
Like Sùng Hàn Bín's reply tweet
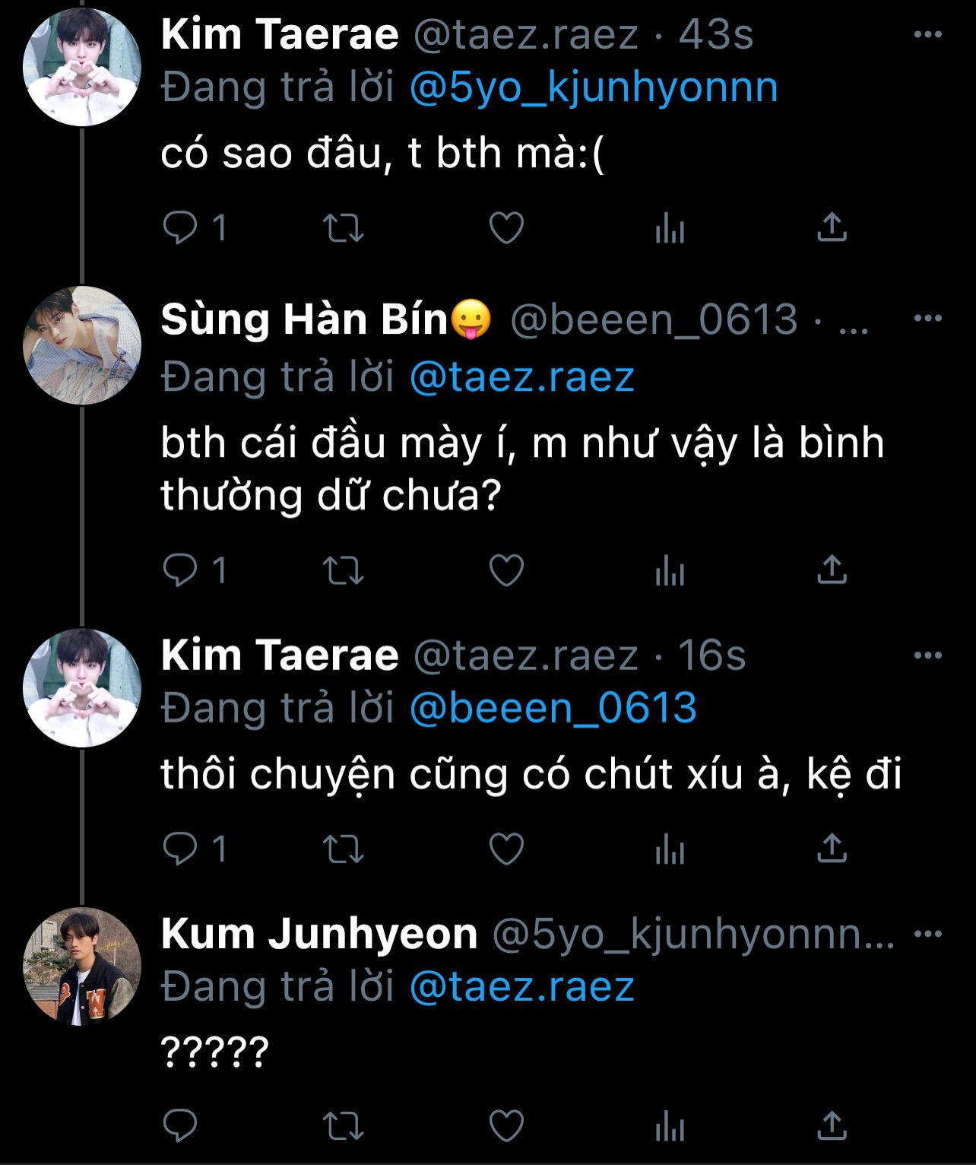(x=506, y=570)
